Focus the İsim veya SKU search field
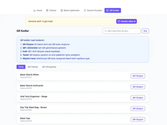The height and width of the screenshot is (125, 167). pyautogui.click(x=122, y=31)
